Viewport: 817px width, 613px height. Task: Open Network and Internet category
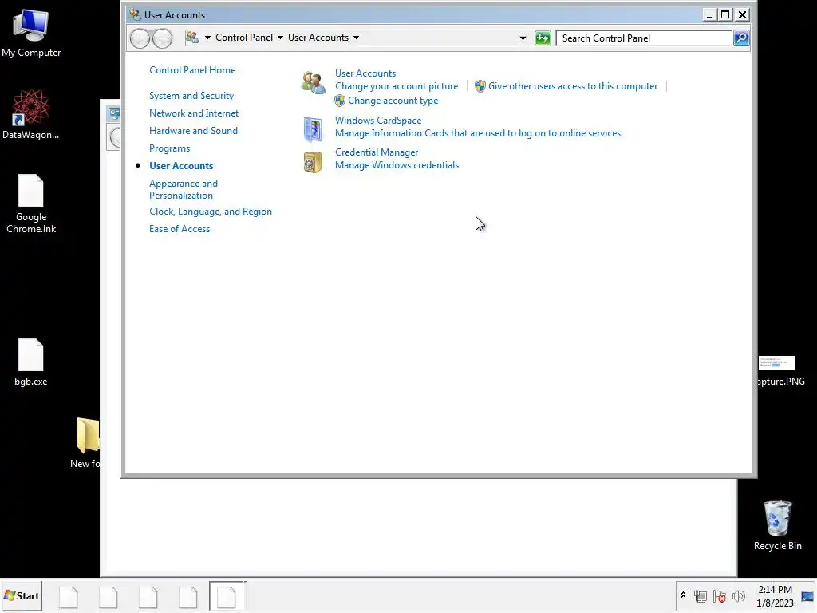(x=194, y=113)
